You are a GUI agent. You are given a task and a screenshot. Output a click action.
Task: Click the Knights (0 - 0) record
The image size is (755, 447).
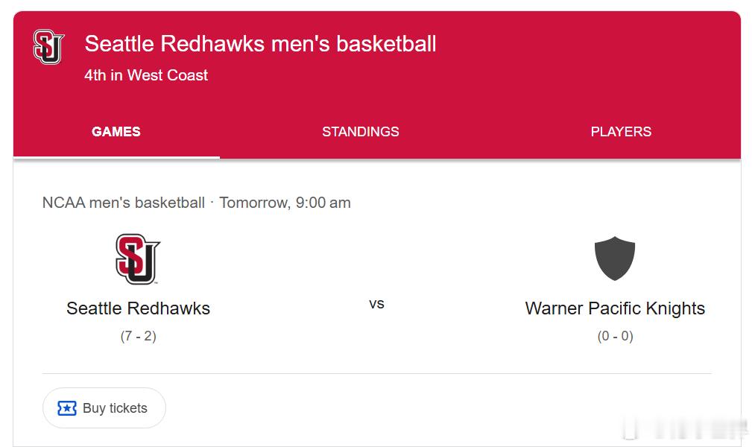(615, 336)
